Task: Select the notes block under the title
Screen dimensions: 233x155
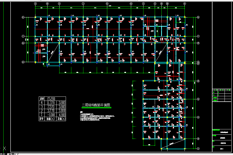Action: coord(97,116)
